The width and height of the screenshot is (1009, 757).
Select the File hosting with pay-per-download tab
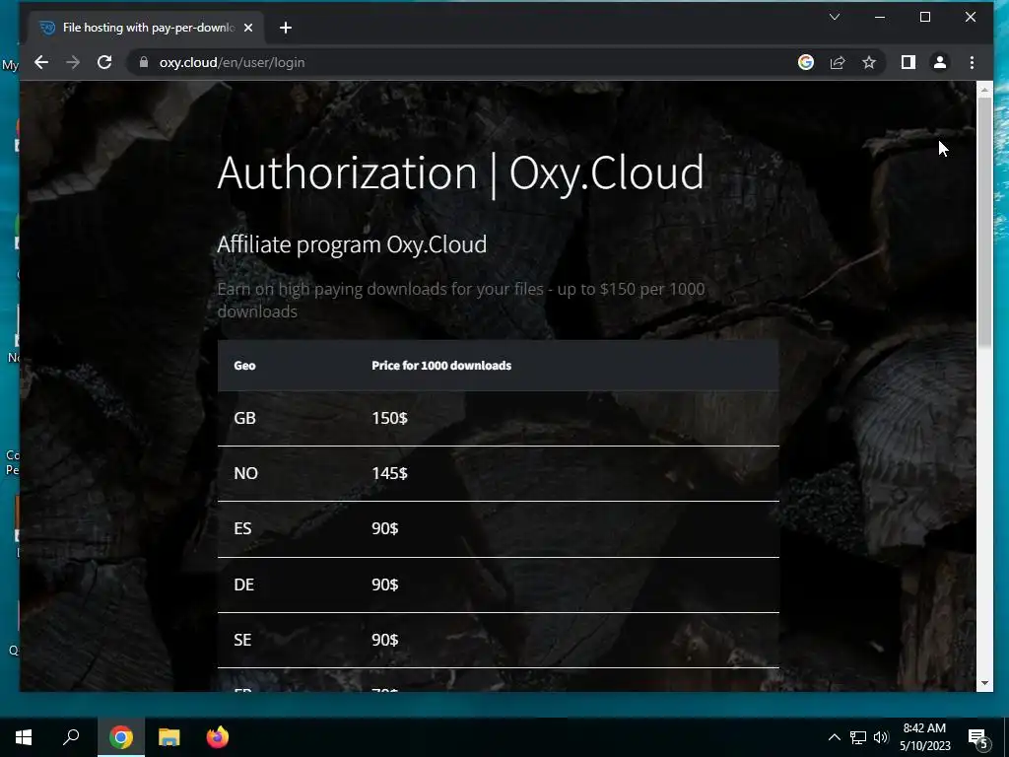[145, 28]
